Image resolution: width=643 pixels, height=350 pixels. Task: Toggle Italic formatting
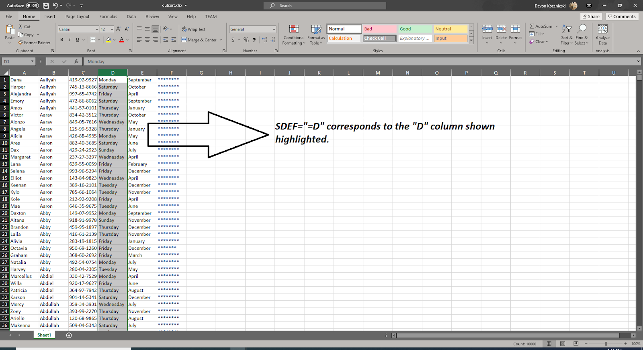(x=70, y=40)
